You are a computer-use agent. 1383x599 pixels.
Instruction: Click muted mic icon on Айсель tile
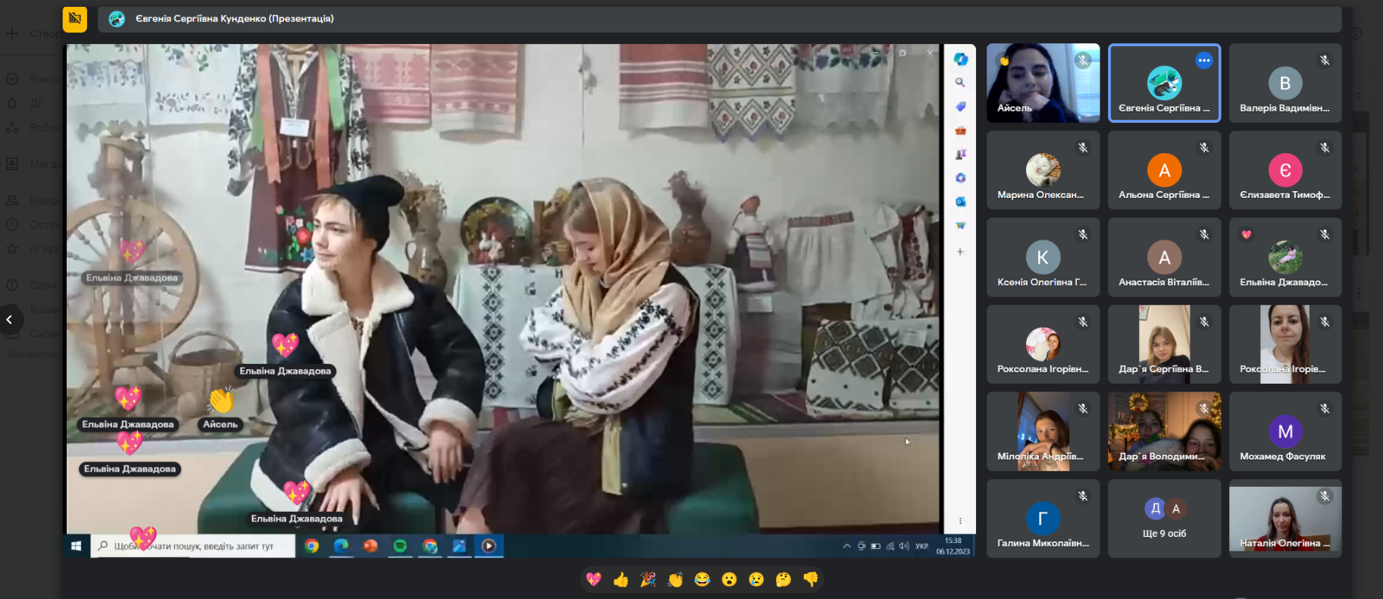tap(1083, 61)
